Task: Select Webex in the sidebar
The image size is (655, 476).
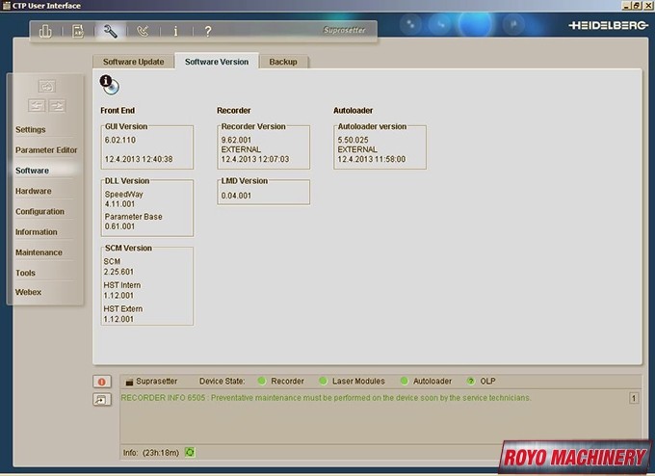Action: point(28,292)
